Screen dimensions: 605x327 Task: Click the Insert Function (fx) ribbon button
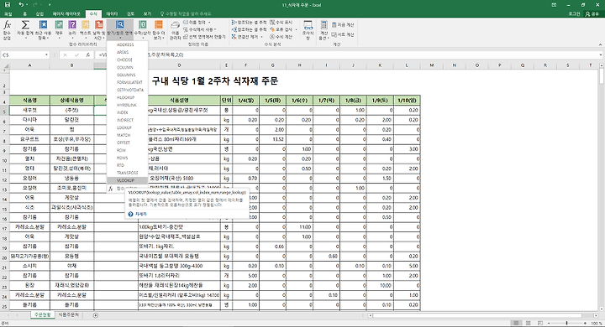[7, 30]
